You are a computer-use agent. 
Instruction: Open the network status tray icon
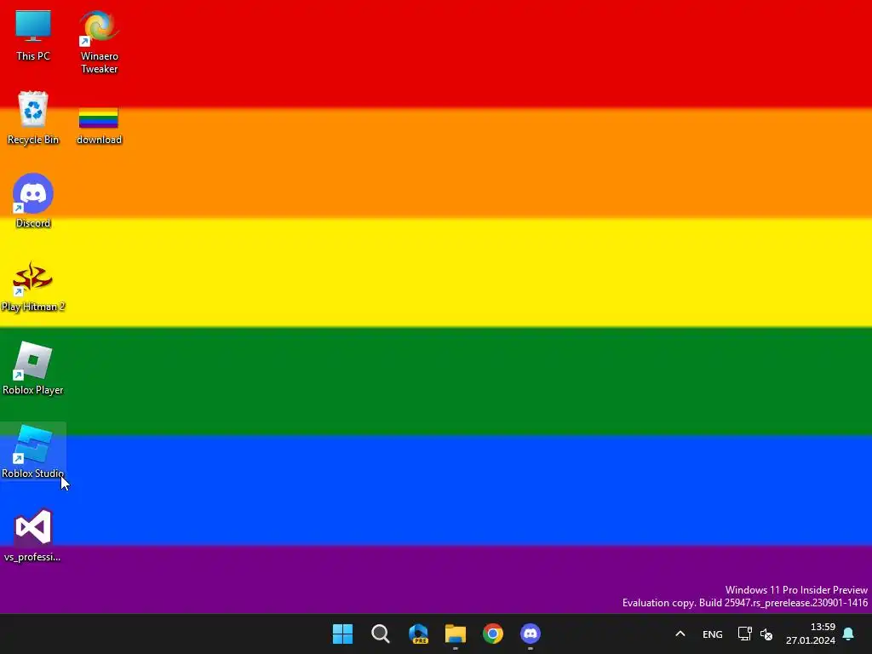coord(744,634)
